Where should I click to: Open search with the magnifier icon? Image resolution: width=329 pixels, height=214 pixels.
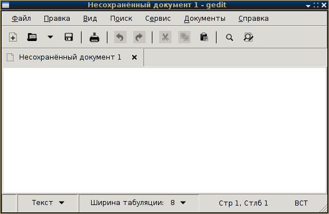click(229, 38)
